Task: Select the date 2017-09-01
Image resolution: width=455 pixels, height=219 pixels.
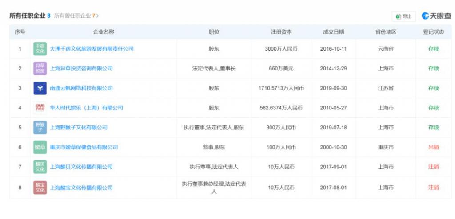Action: 333,167
